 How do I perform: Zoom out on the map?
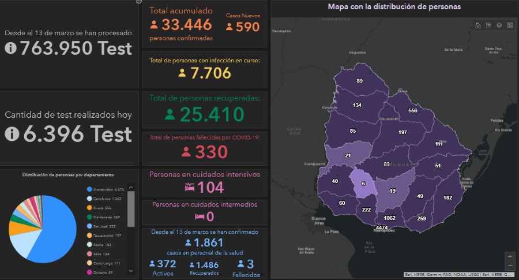pos(509,265)
